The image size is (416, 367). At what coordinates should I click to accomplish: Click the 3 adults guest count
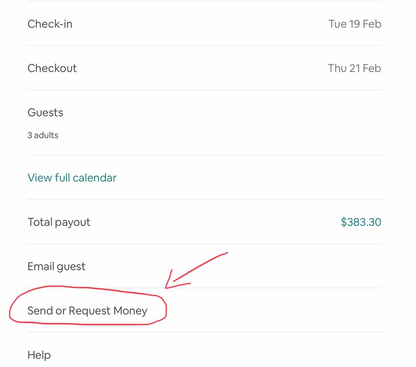(43, 135)
